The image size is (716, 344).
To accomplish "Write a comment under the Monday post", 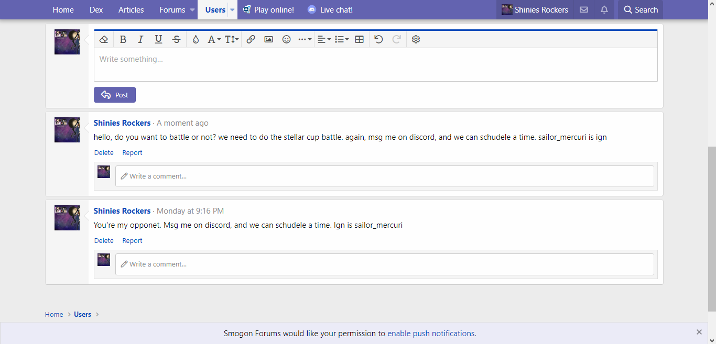I will [x=385, y=264].
